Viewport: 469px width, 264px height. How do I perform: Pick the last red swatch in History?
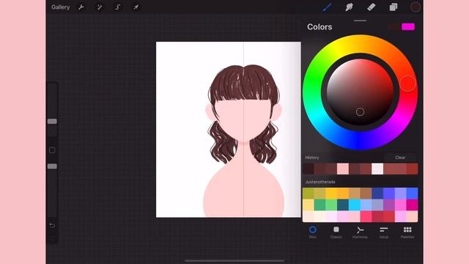click(412, 169)
